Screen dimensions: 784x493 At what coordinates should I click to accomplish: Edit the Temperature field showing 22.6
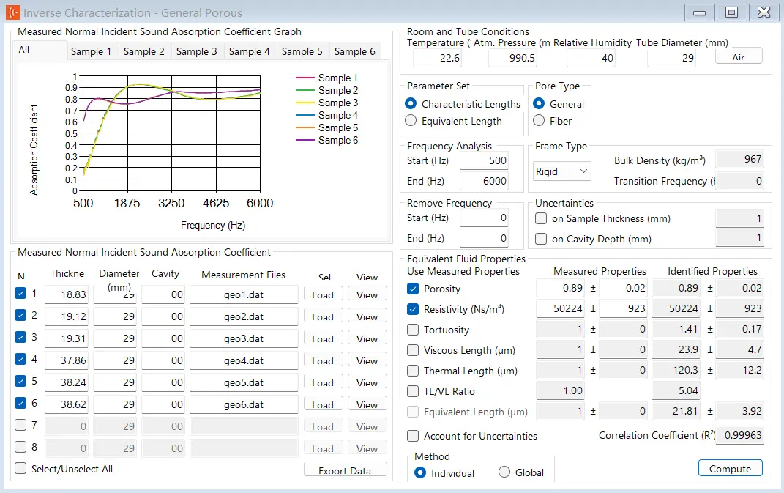point(437,58)
